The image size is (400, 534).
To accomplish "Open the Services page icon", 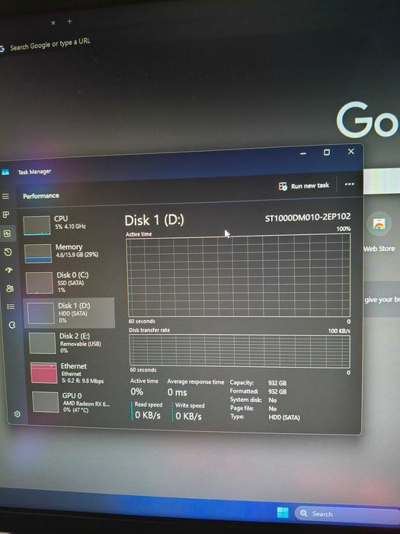I will click(12, 325).
